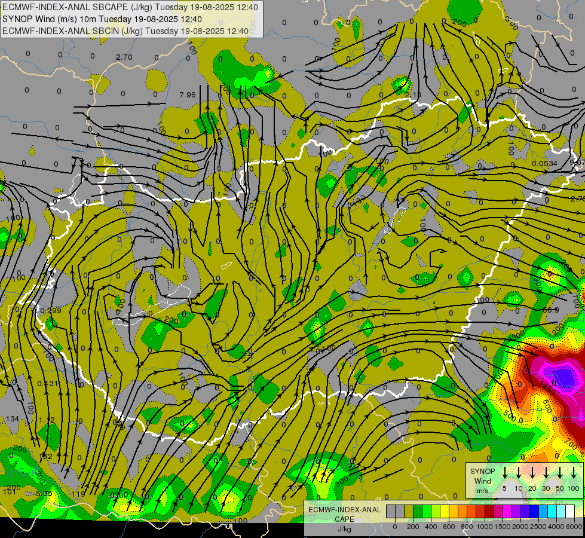Click the wind legend arrow above 10

(519, 473)
